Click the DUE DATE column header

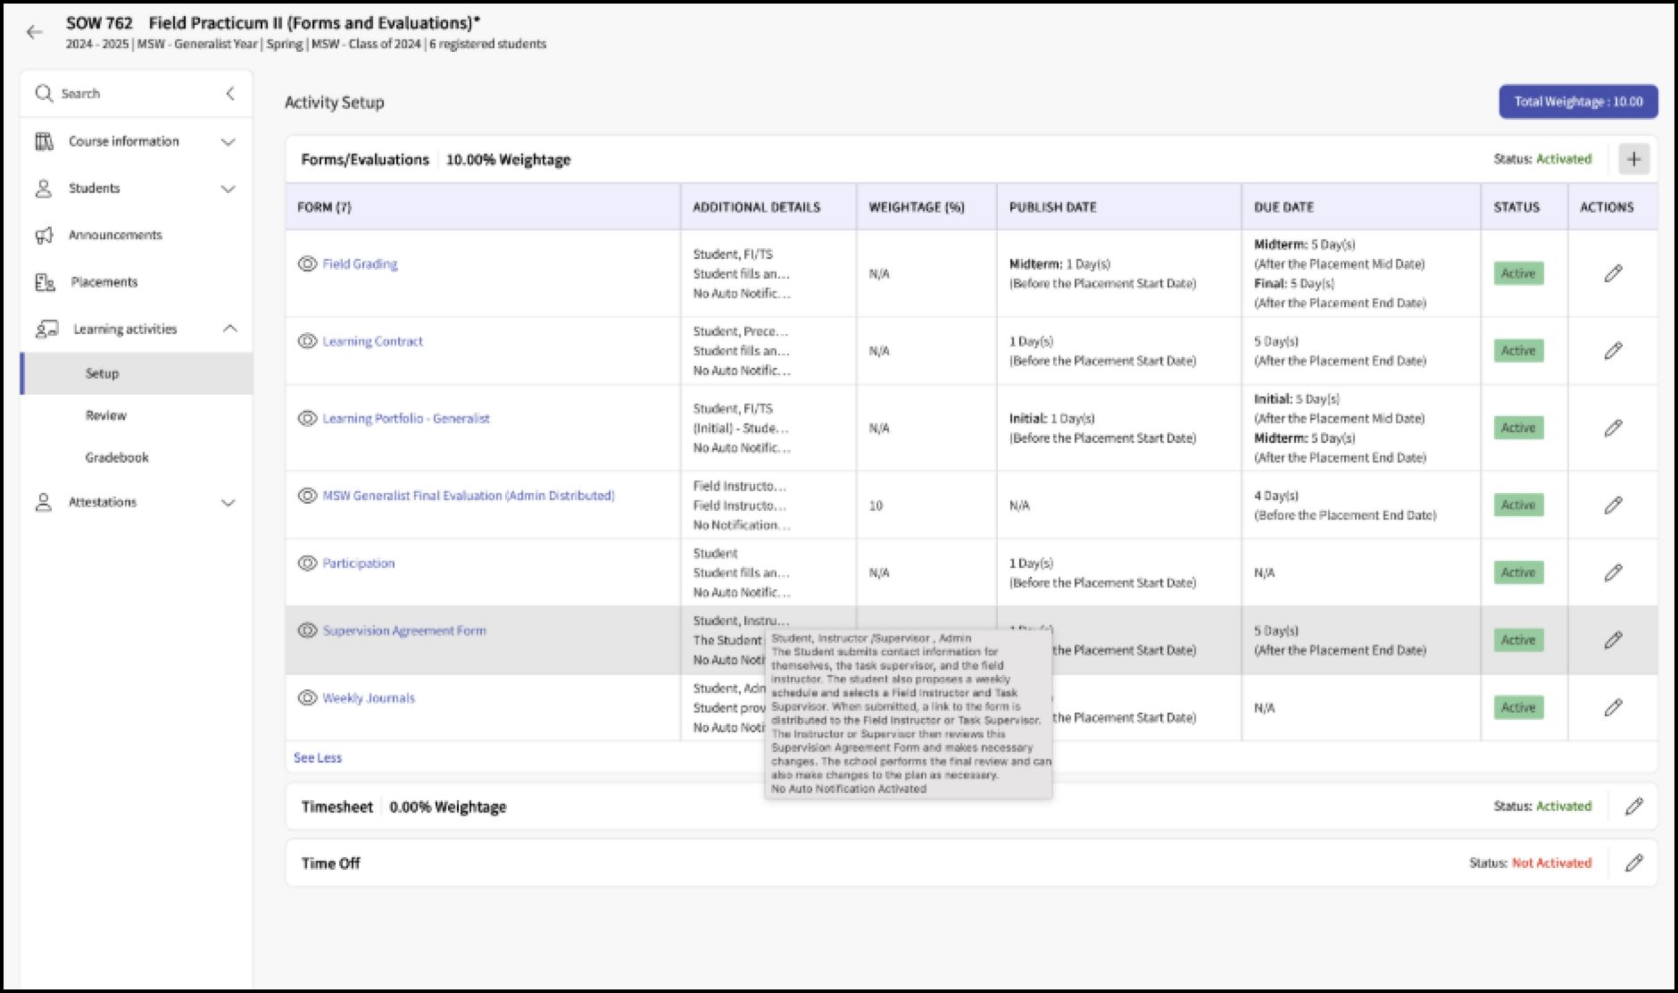[1283, 207]
